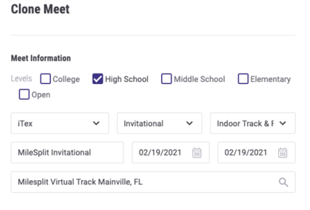Open the Invitational meet type dropdown
This screenshot has width=310, height=210.
[x=159, y=123]
